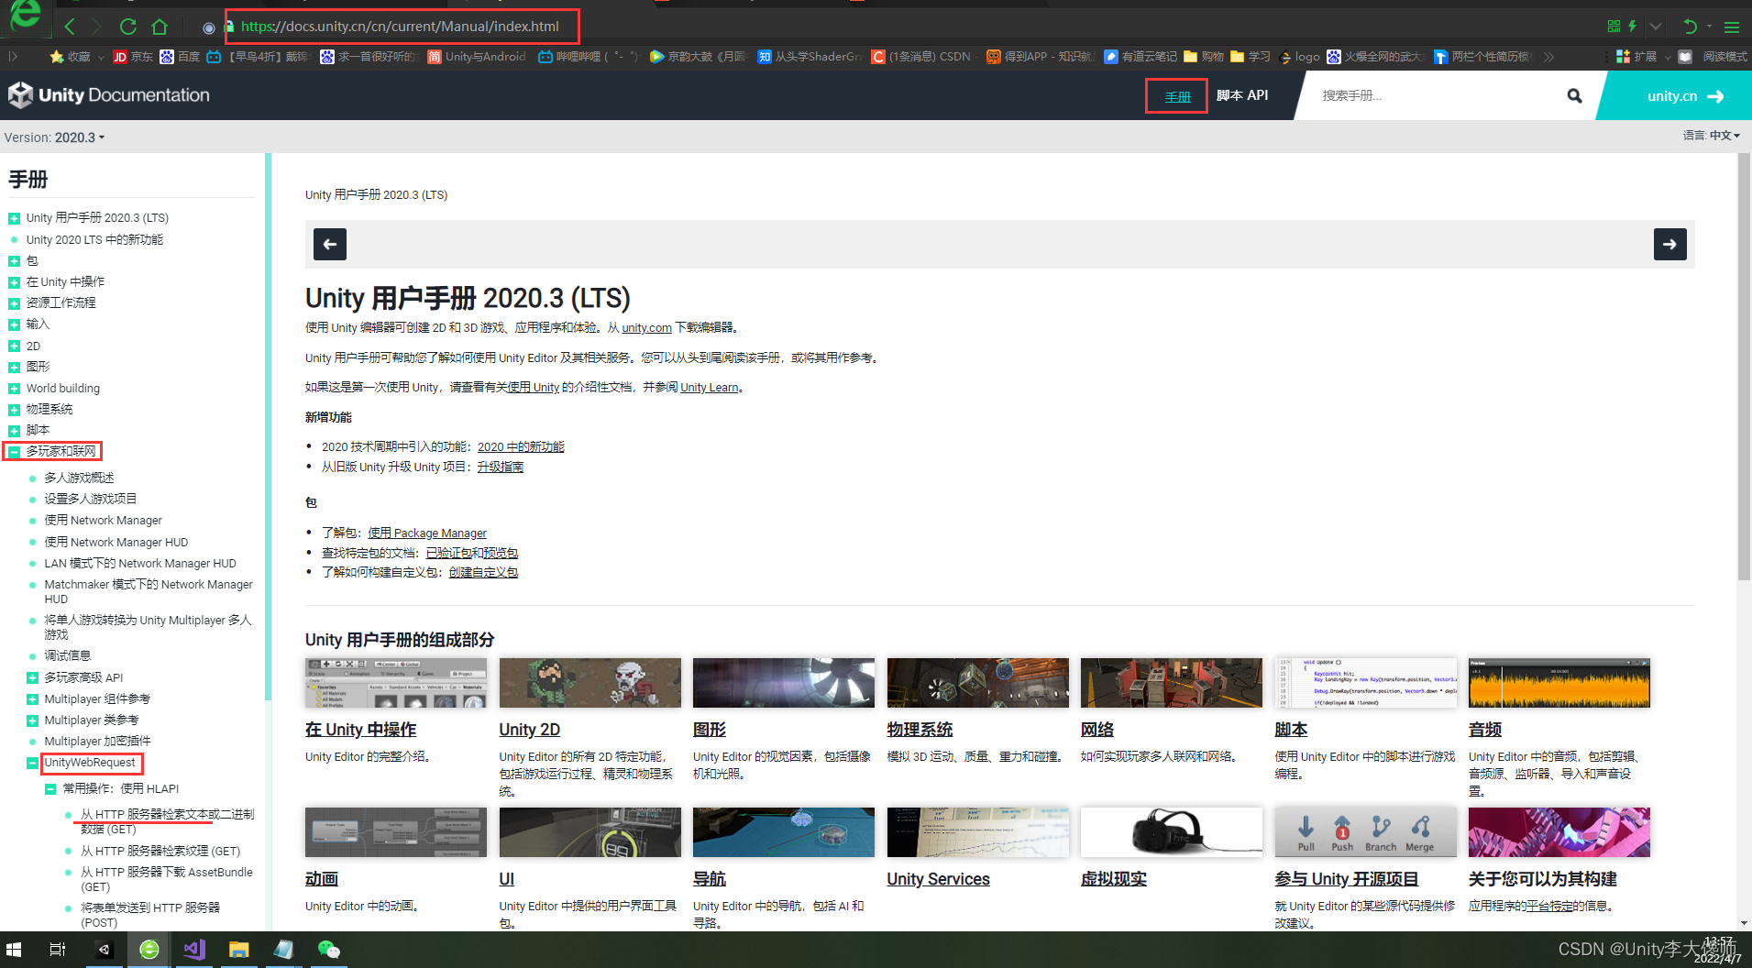The image size is (1752, 968).
Task: Expand the 包 tree node
Action: [14, 261]
